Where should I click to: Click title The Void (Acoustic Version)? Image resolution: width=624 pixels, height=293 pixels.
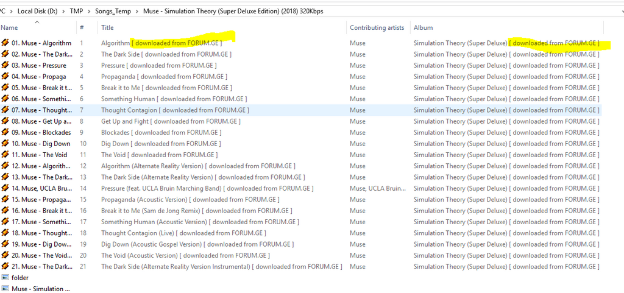click(x=185, y=255)
